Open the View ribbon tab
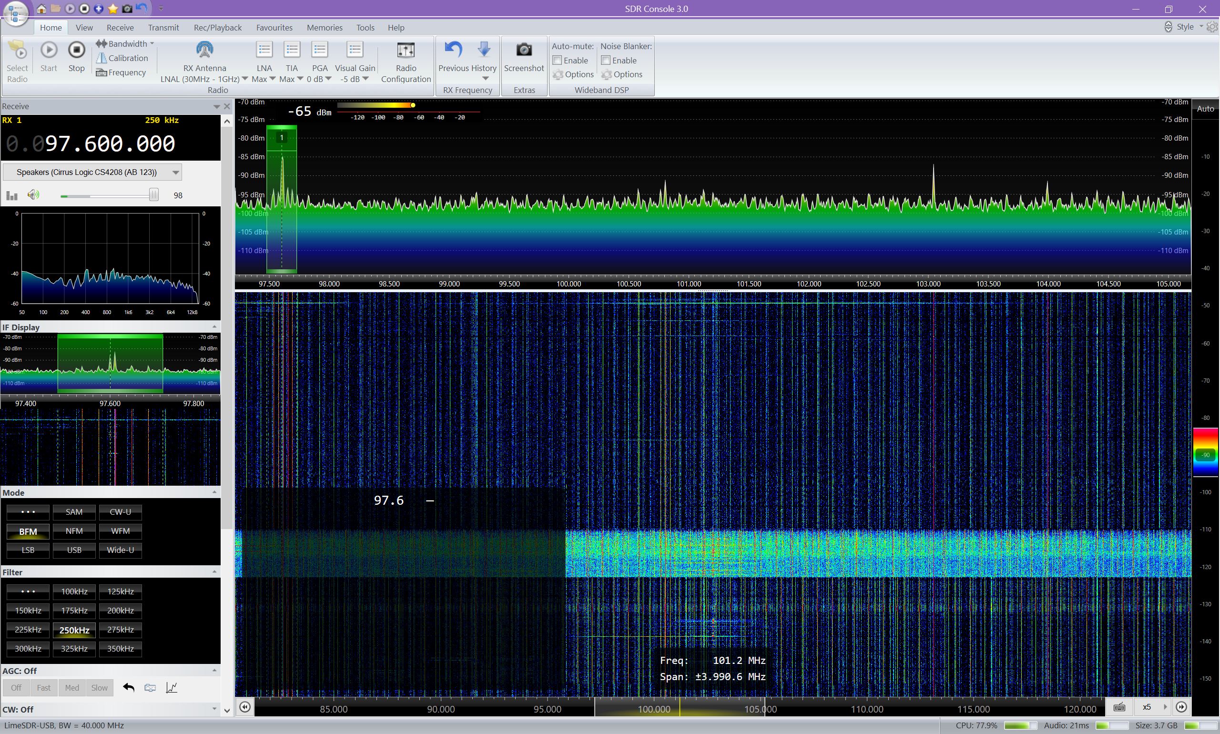The image size is (1220, 734). (x=84, y=27)
